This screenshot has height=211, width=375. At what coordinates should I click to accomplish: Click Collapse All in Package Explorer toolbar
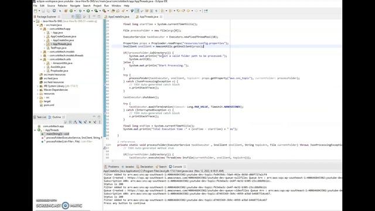tap(73, 17)
